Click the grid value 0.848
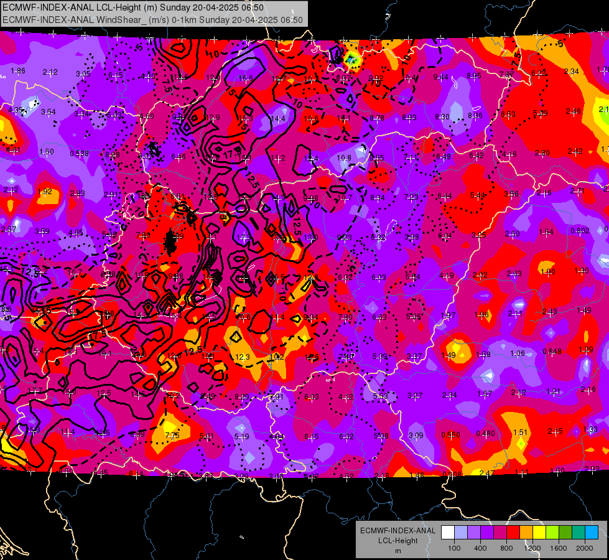 pyautogui.click(x=552, y=352)
